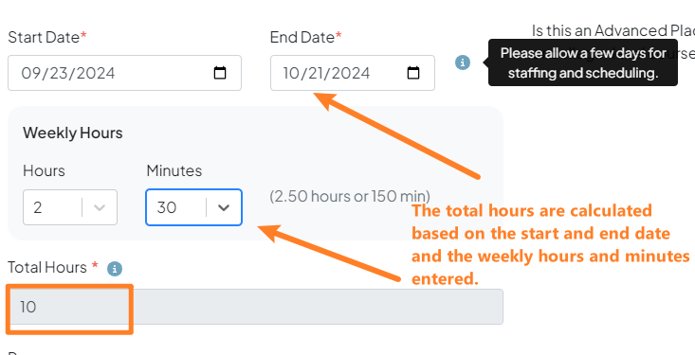The image size is (695, 355).
Task: Click the staffing and scheduling tooltip
Action: [x=582, y=62]
